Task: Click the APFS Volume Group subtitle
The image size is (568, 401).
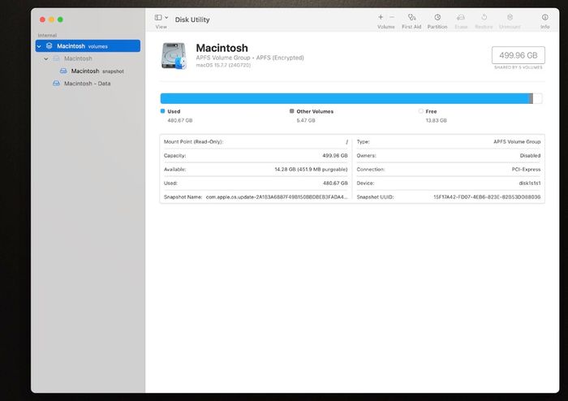Action: [250, 58]
